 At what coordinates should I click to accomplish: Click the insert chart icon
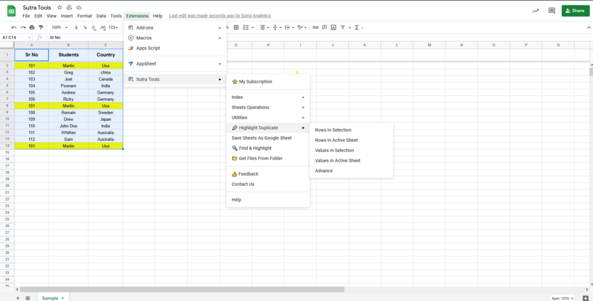tap(333, 28)
